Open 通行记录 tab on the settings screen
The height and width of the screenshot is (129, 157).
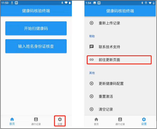pyautogui.click(x=120, y=121)
